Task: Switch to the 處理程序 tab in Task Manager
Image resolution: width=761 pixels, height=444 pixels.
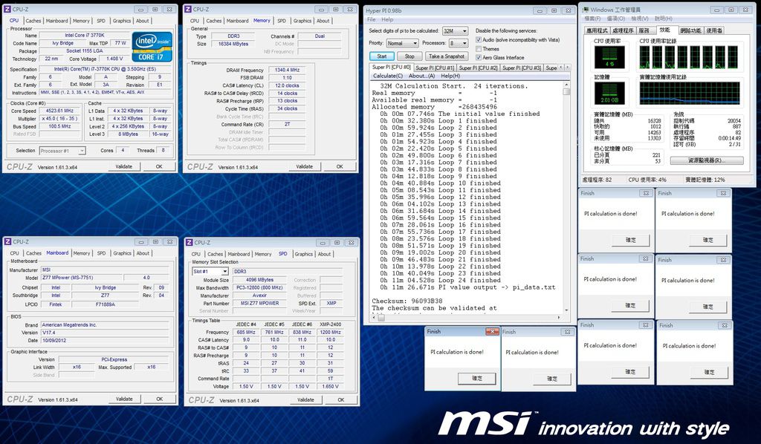Action: pos(622,30)
